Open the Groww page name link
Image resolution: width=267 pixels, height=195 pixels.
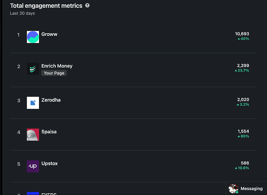click(50, 34)
